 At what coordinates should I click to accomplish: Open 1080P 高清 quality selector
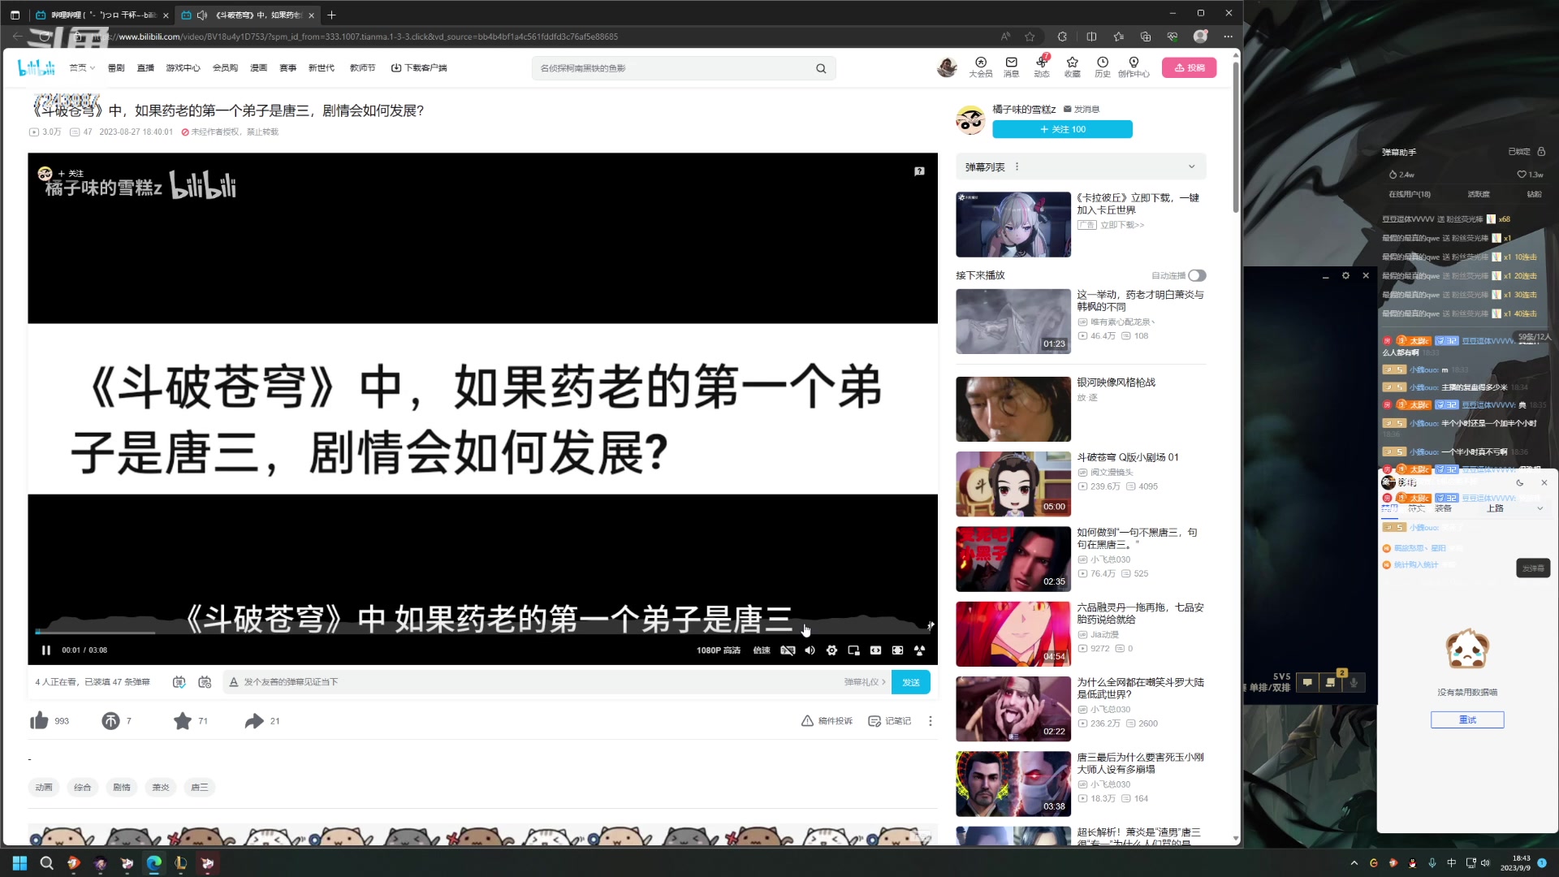coord(718,650)
